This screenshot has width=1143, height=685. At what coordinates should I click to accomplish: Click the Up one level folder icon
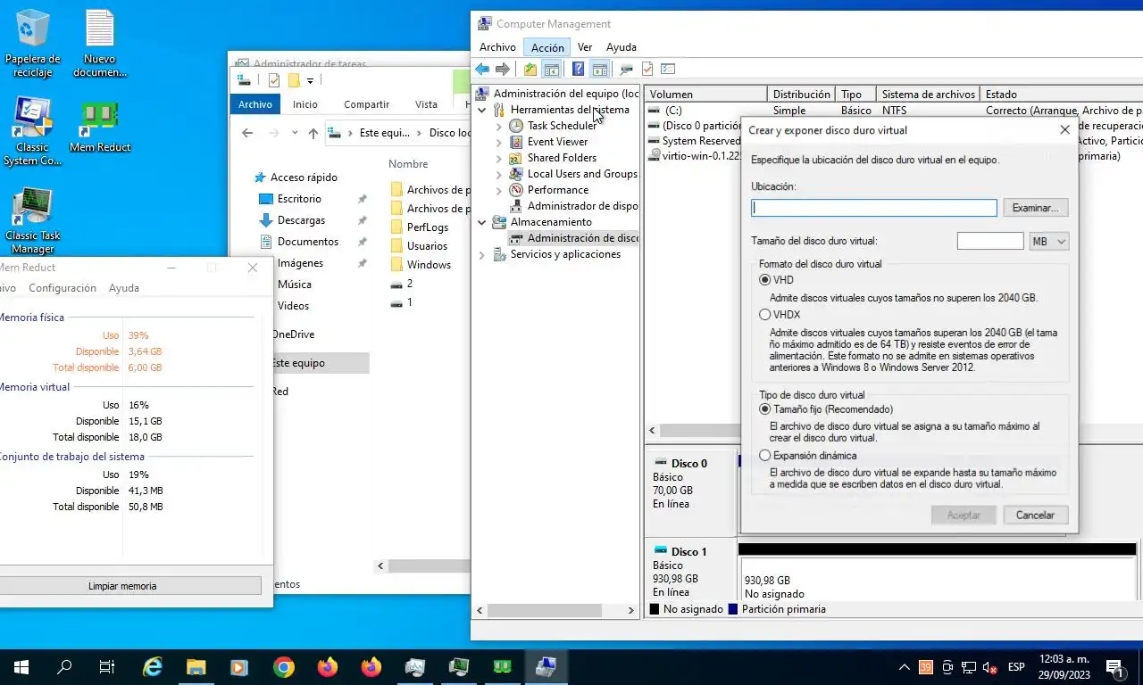coord(530,70)
